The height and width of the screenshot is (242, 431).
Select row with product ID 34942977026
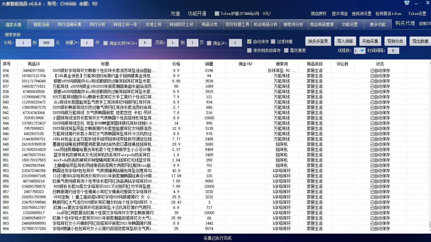tap(214, 70)
